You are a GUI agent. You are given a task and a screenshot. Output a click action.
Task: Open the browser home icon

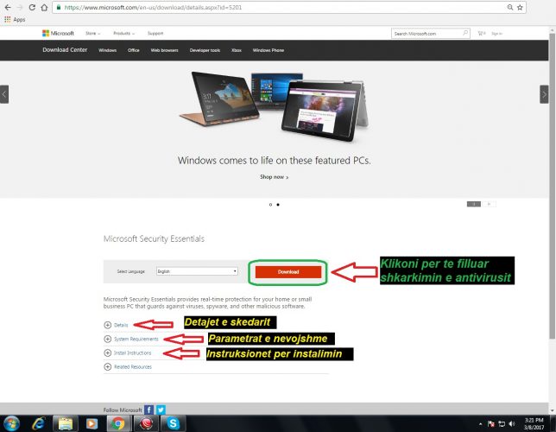pyautogui.click(x=44, y=7)
